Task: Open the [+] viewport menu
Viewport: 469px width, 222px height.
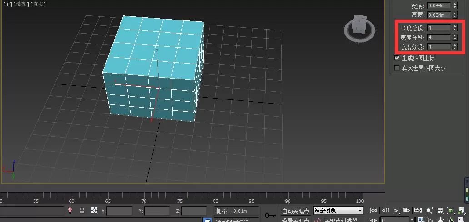Action: (6, 5)
